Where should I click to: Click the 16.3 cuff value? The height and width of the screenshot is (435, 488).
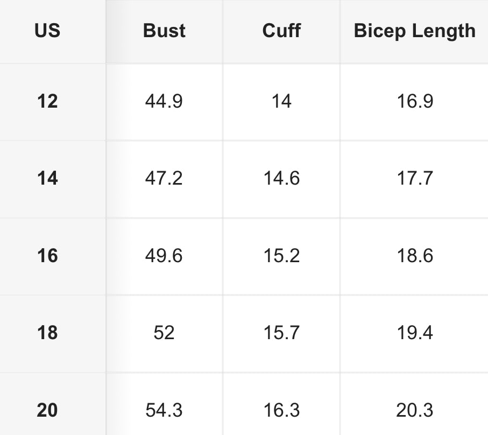(281, 410)
